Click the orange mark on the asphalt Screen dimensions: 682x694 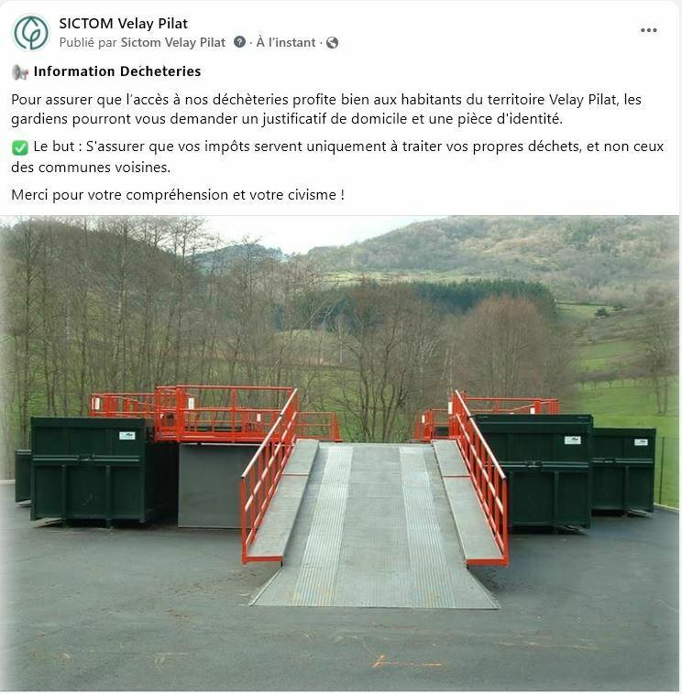click(405, 662)
